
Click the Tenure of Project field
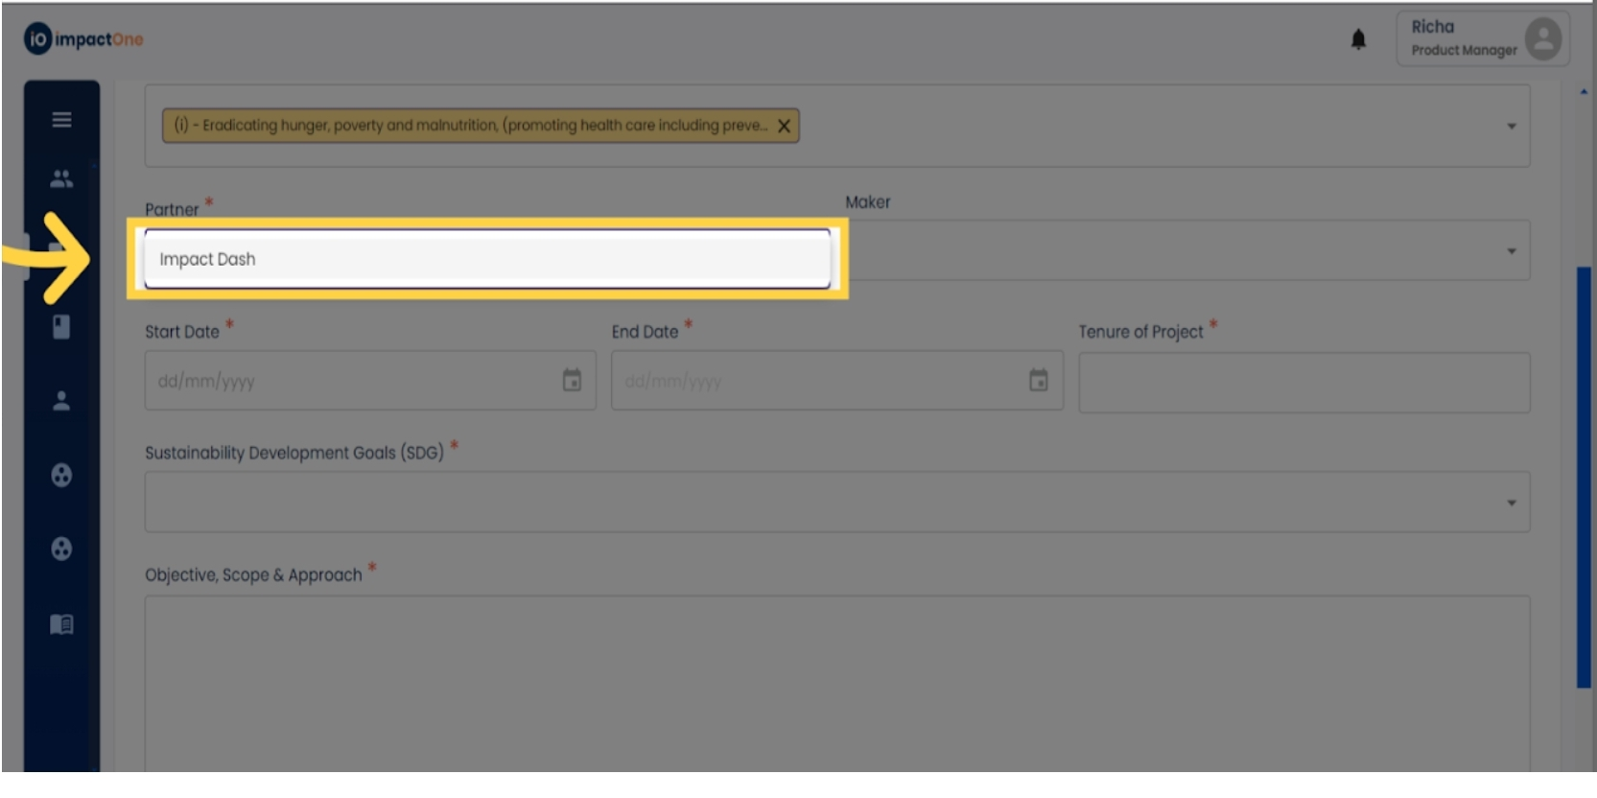(1304, 383)
